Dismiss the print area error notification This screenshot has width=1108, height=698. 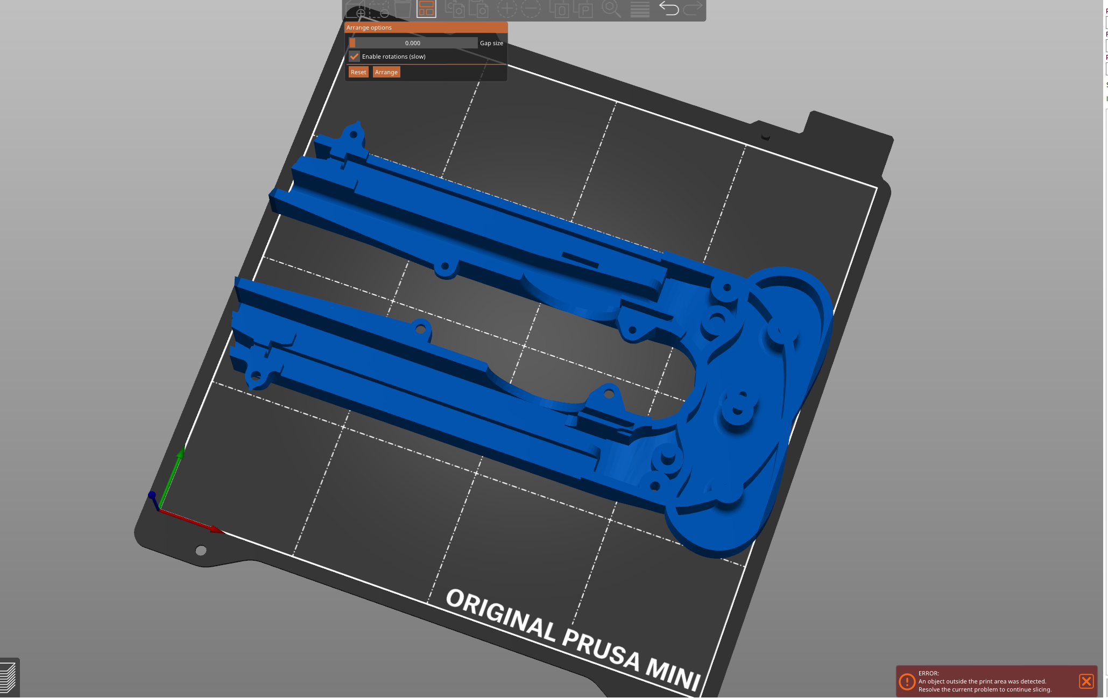[1086, 681]
